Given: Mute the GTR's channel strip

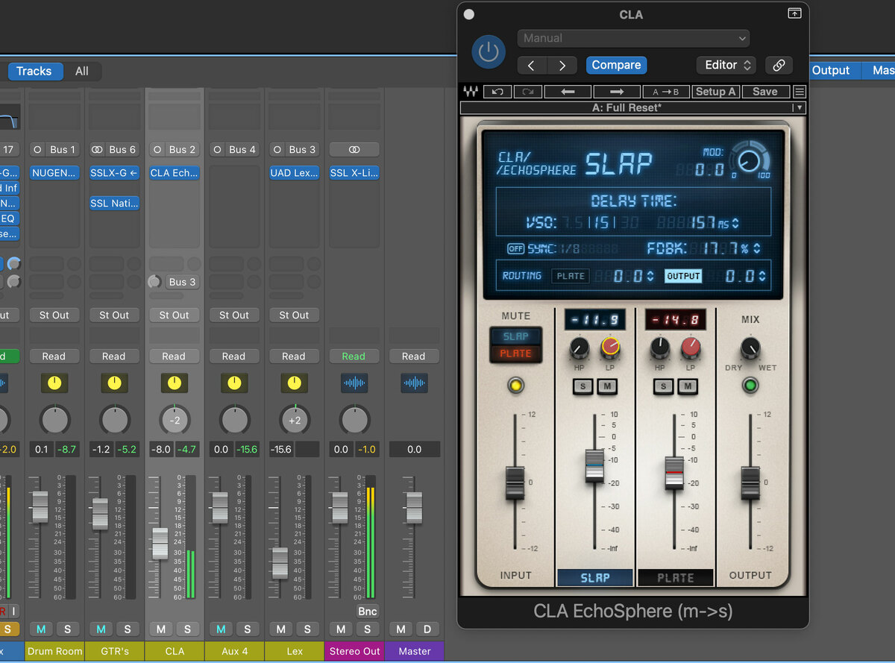Looking at the screenshot, I should click(x=101, y=629).
